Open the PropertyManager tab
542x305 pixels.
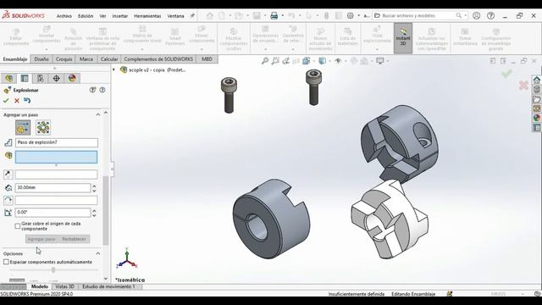[25, 78]
